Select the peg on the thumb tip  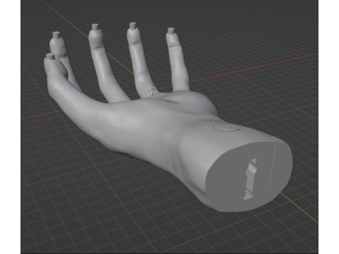(x=50, y=56)
